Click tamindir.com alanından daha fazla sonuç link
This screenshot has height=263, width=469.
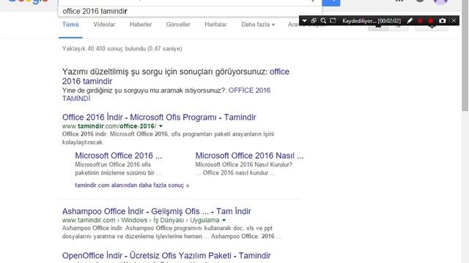pos(132,185)
